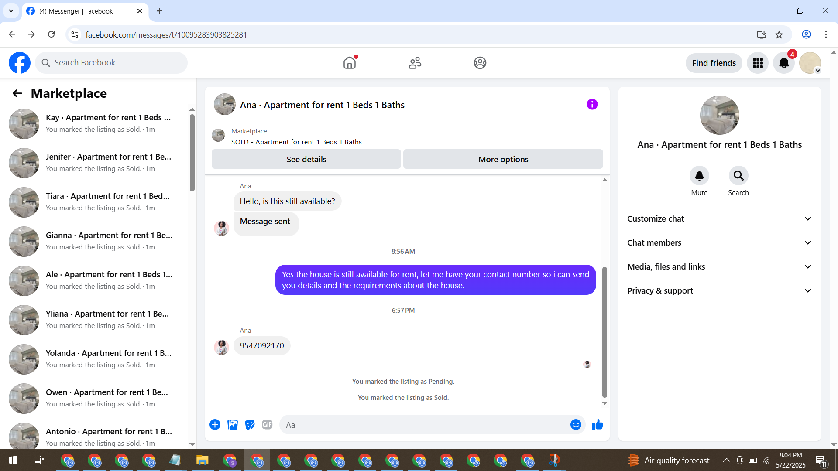838x471 pixels.
Task: Click the phone number message 9547092170
Action: click(262, 346)
